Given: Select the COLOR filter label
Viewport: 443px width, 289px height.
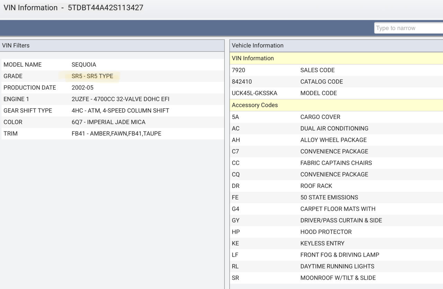Looking at the screenshot, I should [13, 122].
